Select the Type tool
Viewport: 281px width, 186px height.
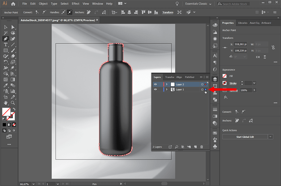[x=6, y=44]
